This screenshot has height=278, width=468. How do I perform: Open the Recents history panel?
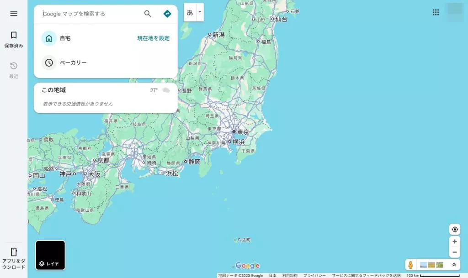14,70
